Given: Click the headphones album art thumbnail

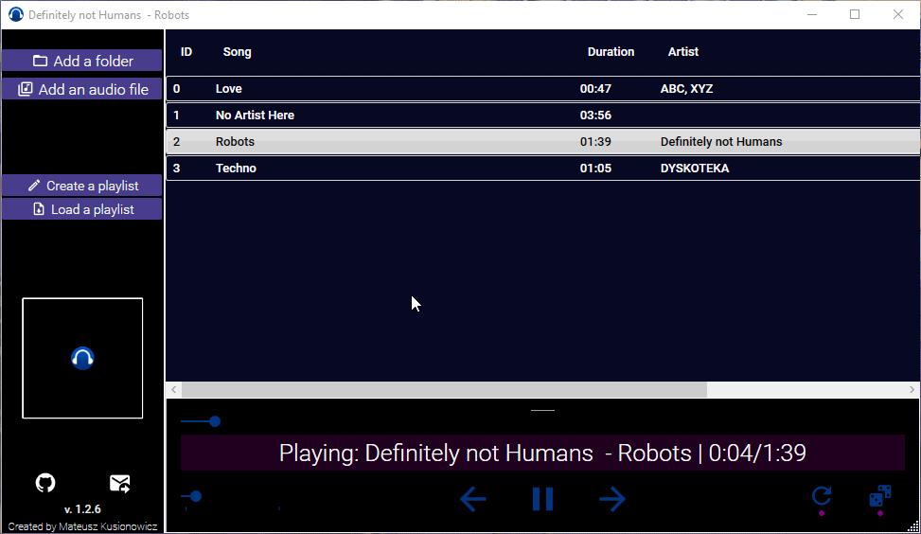Looking at the screenshot, I should 82,358.
